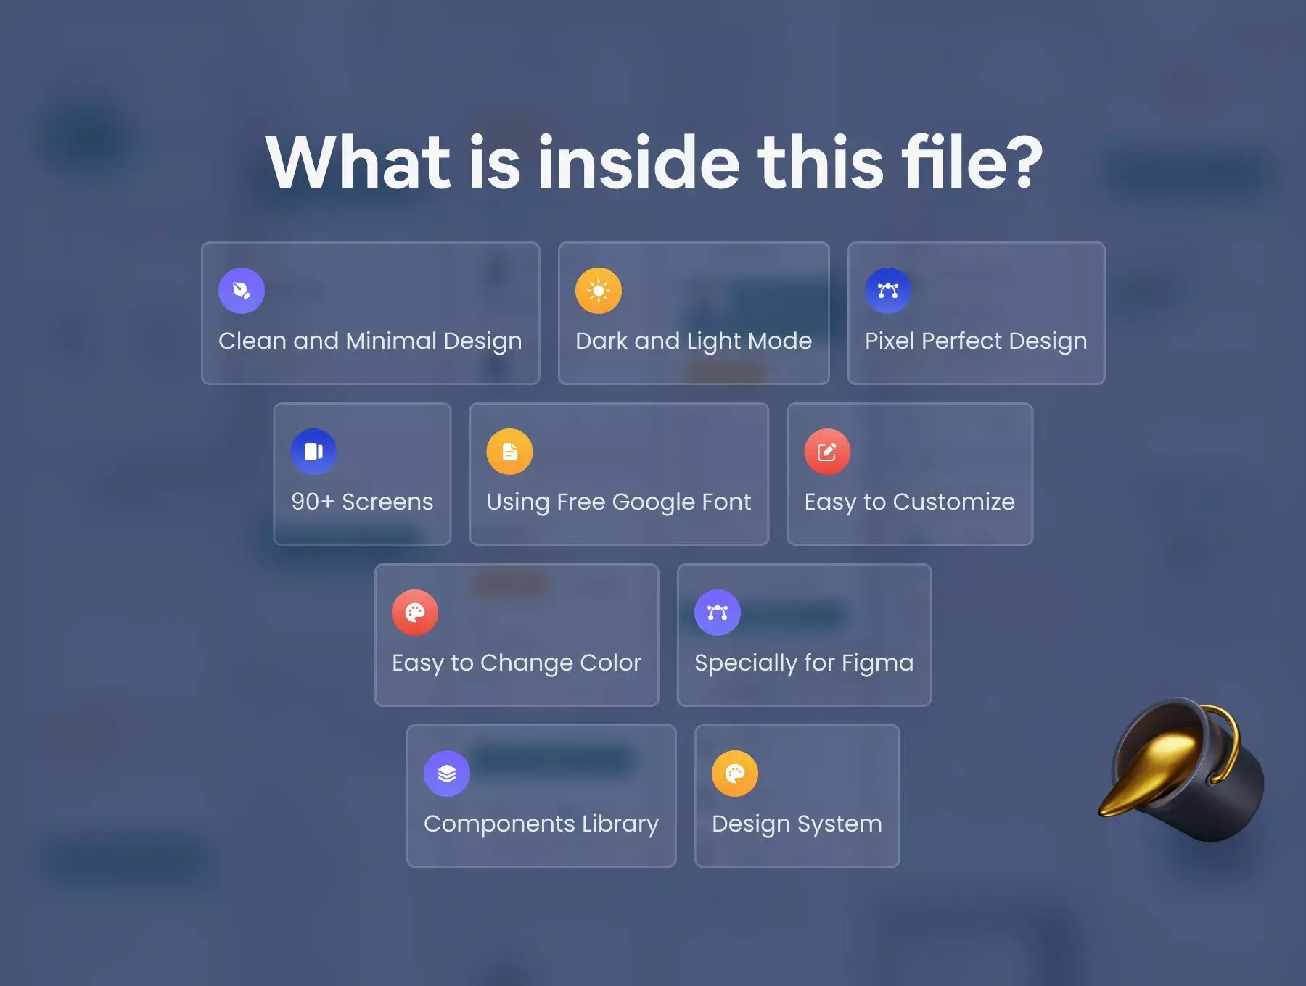Image resolution: width=1306 pixels, height=986 pixels.
Task: Click the sun icon above Dark and Light Mode
Action: click(x=599, y=291)
